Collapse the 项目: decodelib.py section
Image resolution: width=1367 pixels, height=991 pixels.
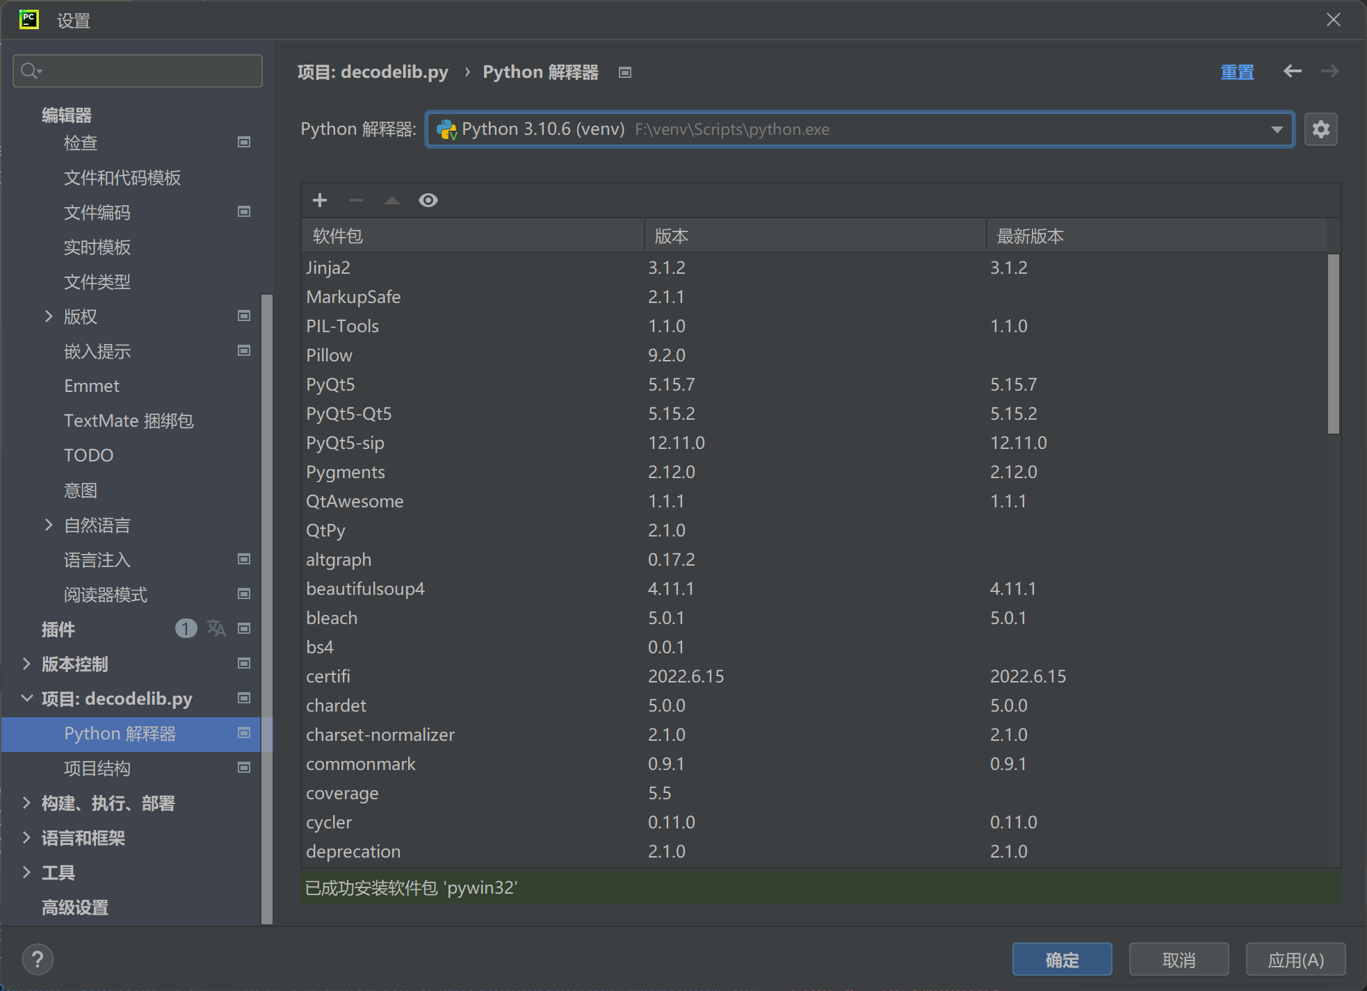tap(26, 698)
